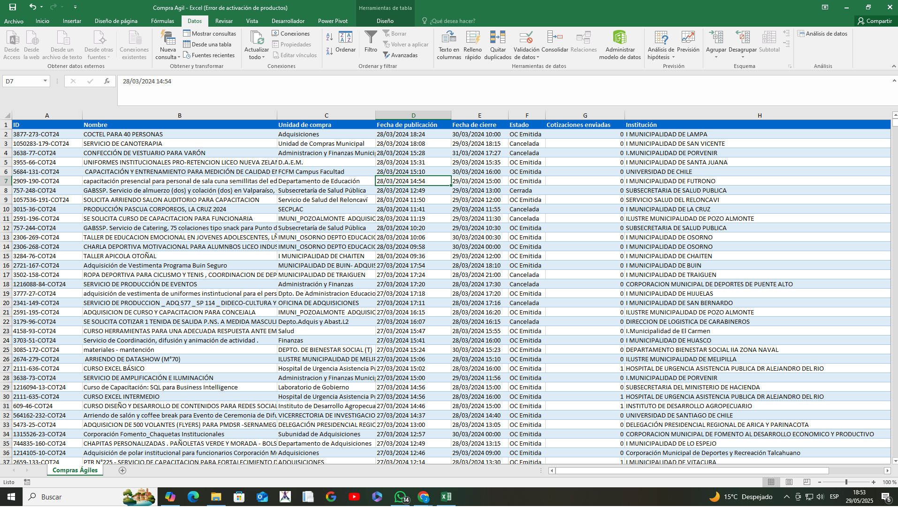Open Windows Start menu

[x=11, y=497]
